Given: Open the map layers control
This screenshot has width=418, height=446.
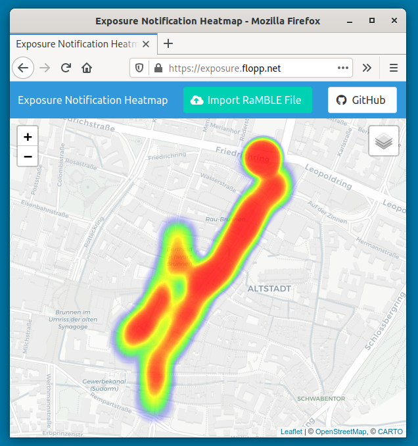Looking at the screenshot, I should coord(384,141).
